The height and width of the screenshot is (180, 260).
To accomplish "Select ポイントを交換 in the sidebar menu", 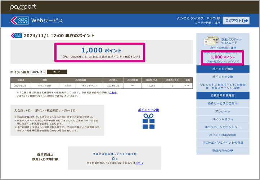I will pyautogui.click(x=223, y=77).
